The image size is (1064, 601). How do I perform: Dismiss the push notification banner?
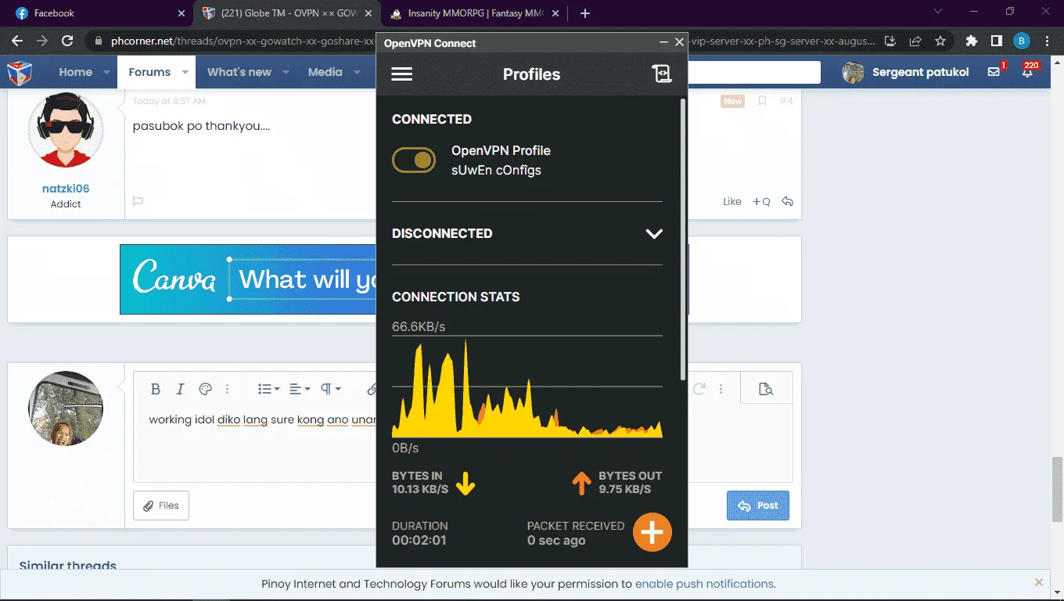(x=1039, y=582)
